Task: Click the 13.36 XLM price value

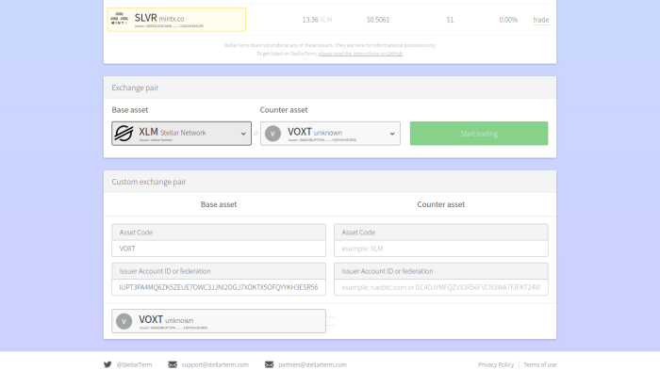Action: pyautogui.click(x=317, y=20)
